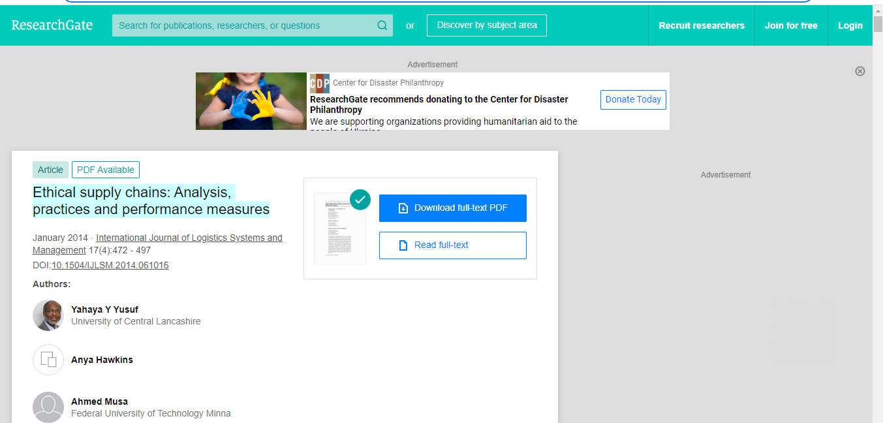883x423 pixels.
Task: Click Ahmed Musa's grey avatar icon
Action: (48, 407)
